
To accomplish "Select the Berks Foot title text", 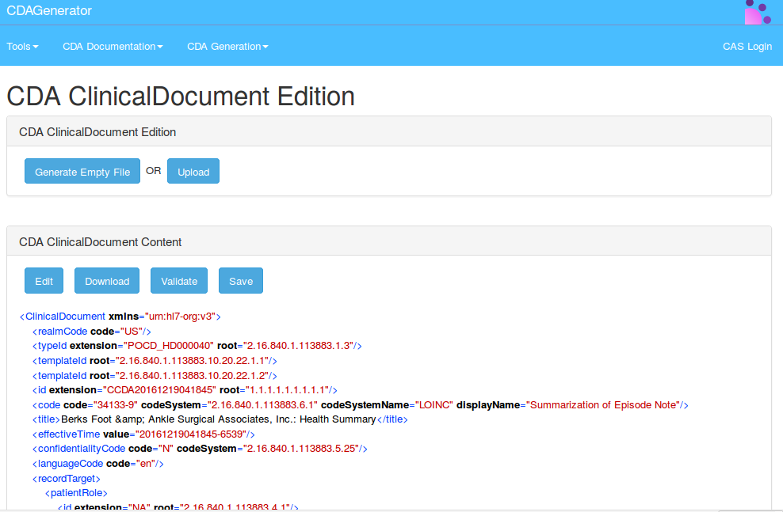I will pyautogui.click(x=218, y=419).
